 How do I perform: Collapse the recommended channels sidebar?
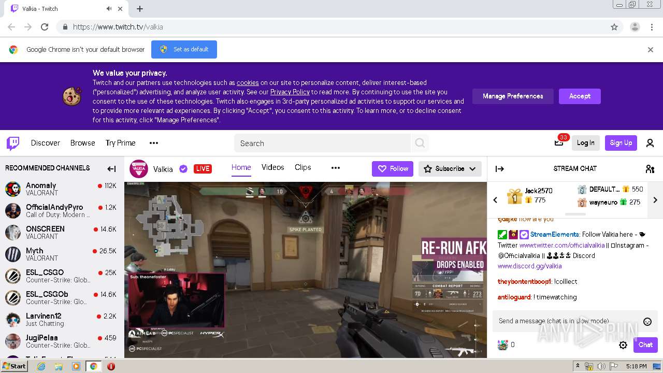(111, 168)
